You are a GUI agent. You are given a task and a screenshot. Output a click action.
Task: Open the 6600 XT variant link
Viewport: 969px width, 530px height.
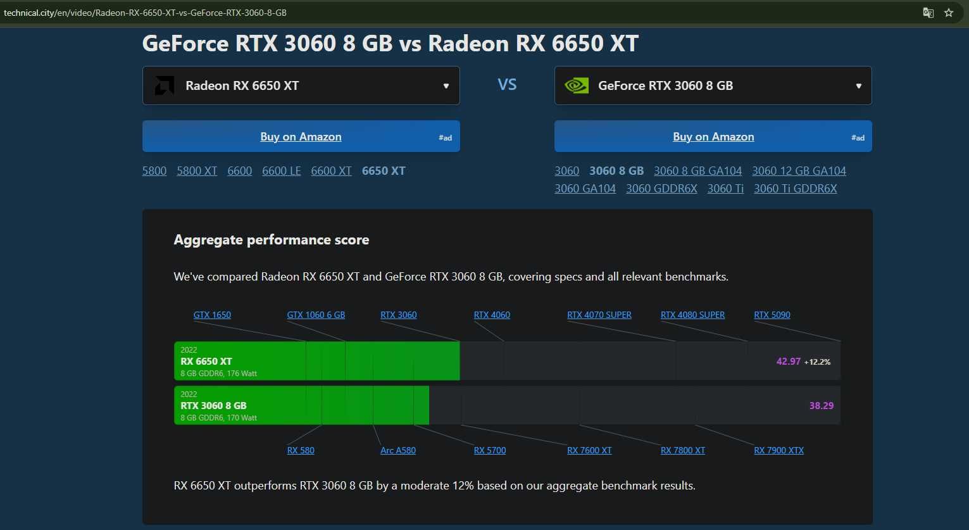click(331, 171)
